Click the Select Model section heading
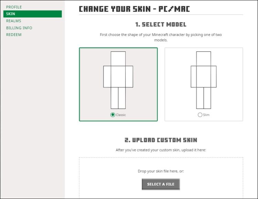This screenshot has width=258, height=199. 161,25
